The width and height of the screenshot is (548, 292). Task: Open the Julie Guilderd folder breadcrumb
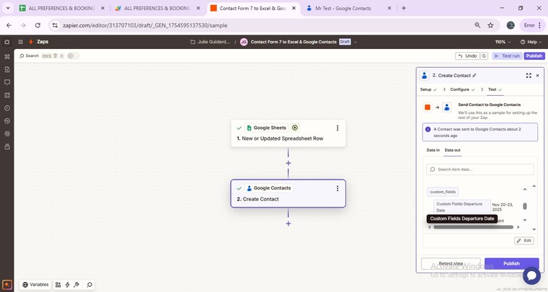[211, 42]
